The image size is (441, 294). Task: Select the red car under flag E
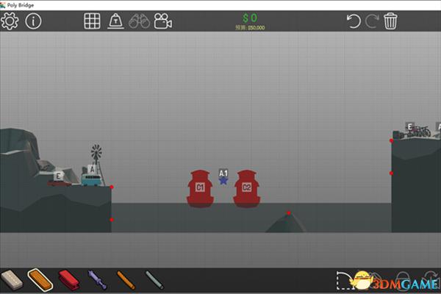pyautogui.click(x=59, y=184)
